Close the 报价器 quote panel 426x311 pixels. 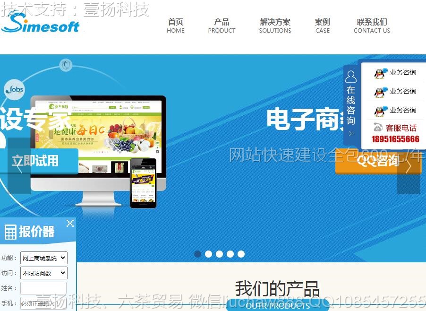[70, 224]
